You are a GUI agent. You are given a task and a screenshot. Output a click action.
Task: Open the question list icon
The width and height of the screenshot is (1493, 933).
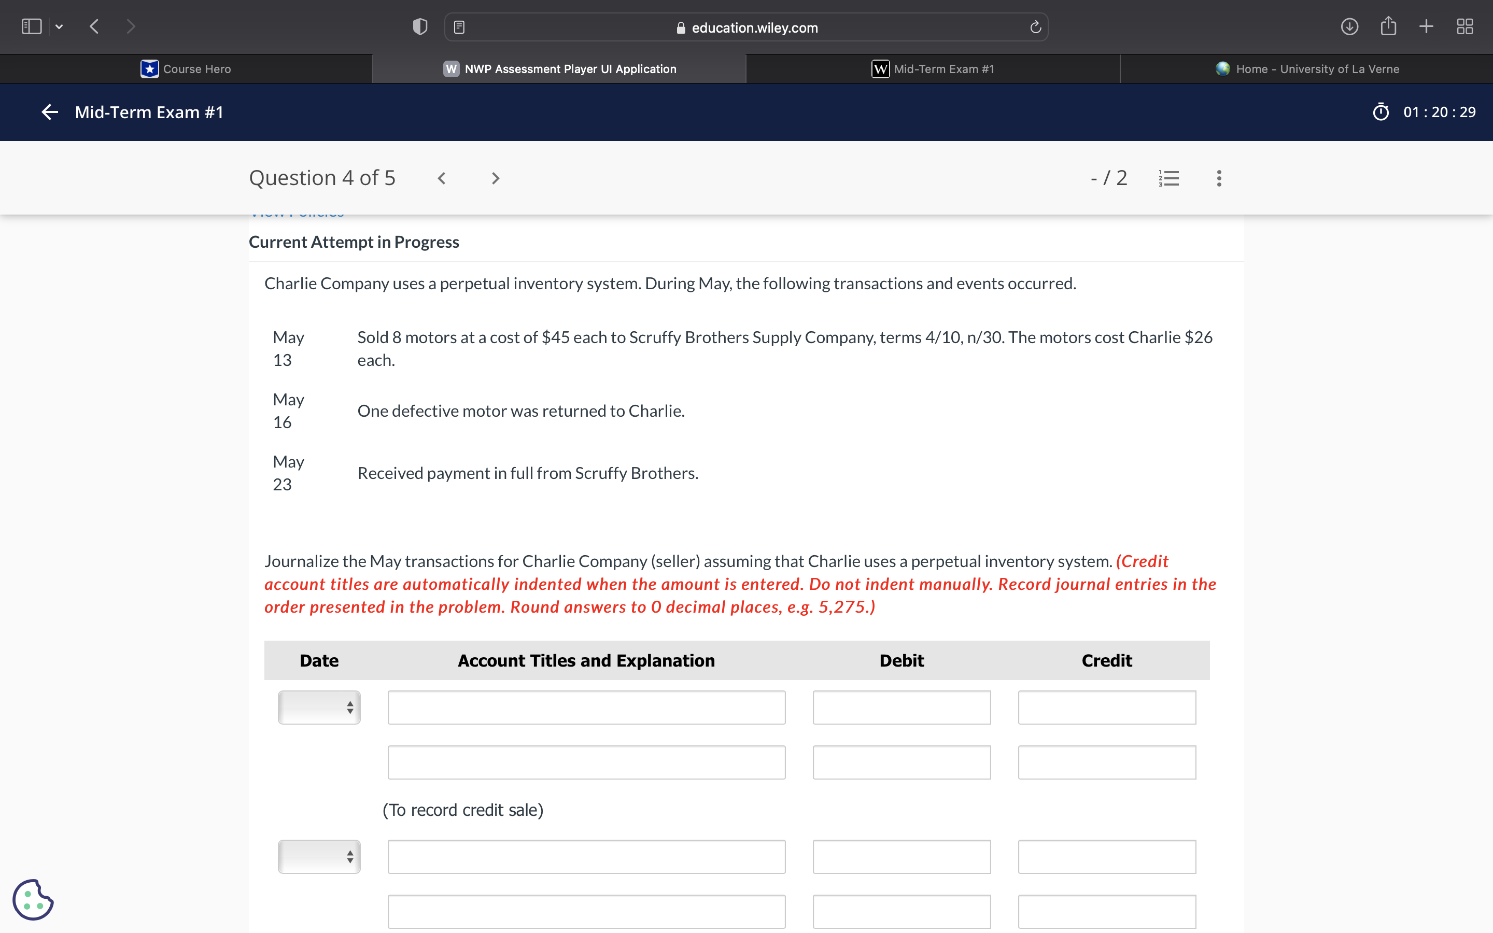[x=1168, y=178]
